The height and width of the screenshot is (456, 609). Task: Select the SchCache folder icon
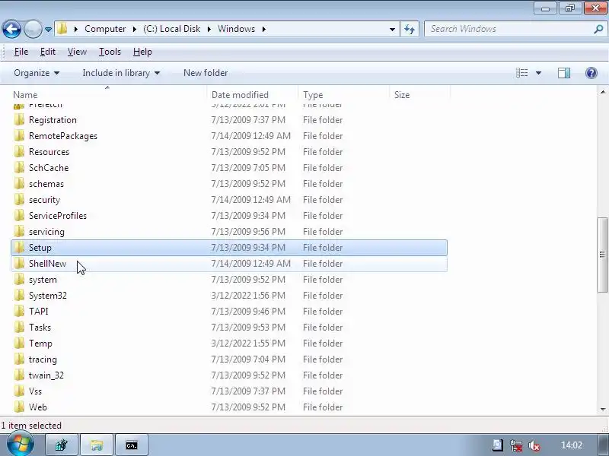[x=19, y=167]
